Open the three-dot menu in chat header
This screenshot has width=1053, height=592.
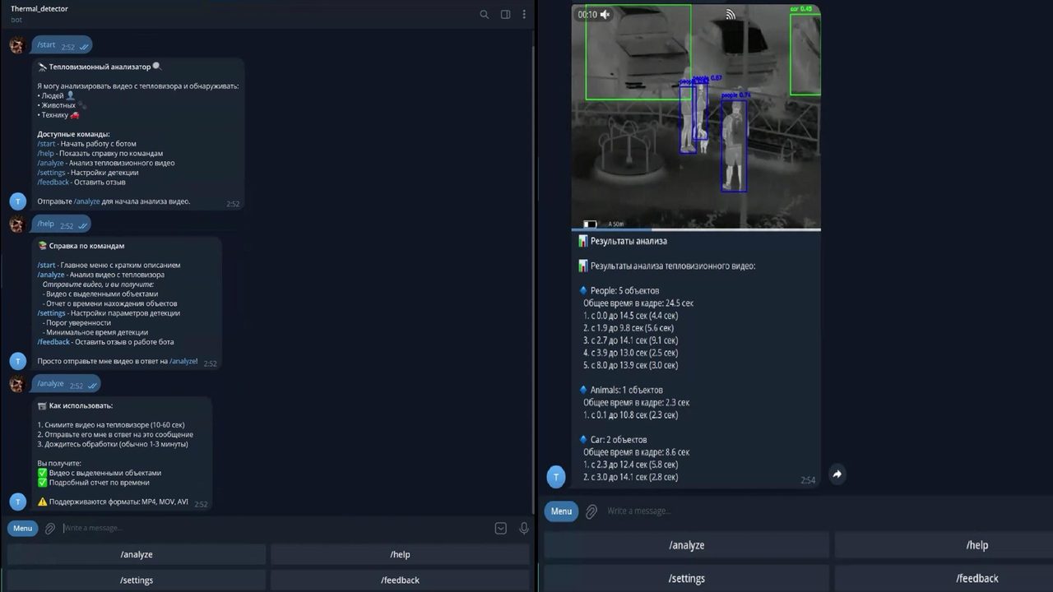pyautogui.click(x=524, y=14)
